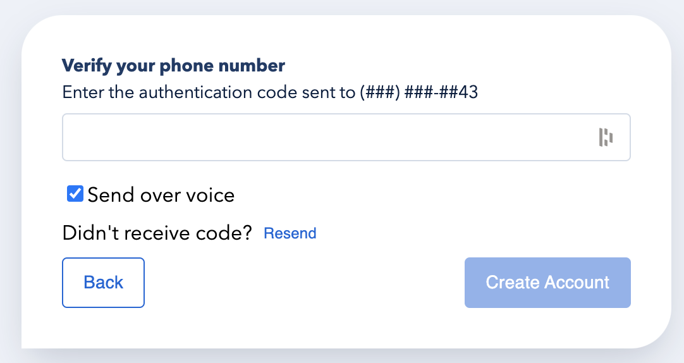Click the Resend link
This screenshot has width=684, height=363.
[x=290, y=233]
